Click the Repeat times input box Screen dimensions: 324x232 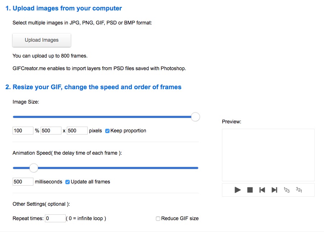[55, 218]
